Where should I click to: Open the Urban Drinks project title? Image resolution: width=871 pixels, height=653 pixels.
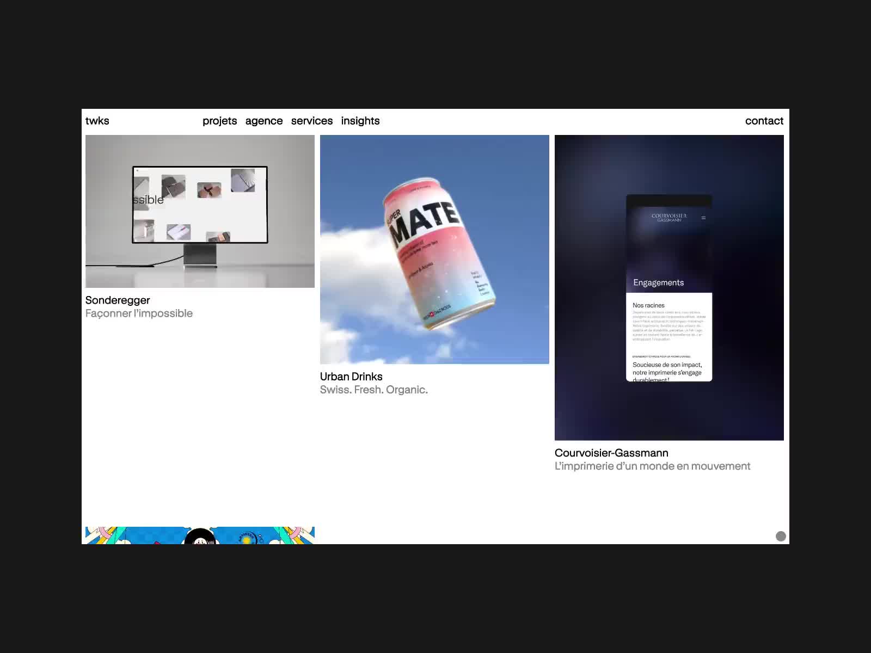[x=351, y=377]
